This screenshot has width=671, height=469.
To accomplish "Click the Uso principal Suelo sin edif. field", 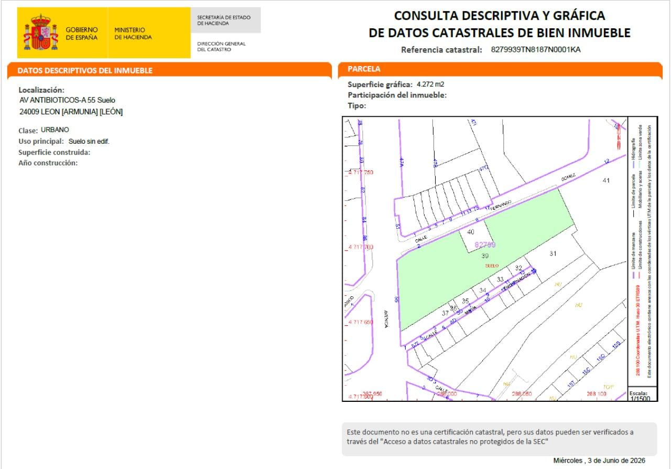I will [64, 141].
